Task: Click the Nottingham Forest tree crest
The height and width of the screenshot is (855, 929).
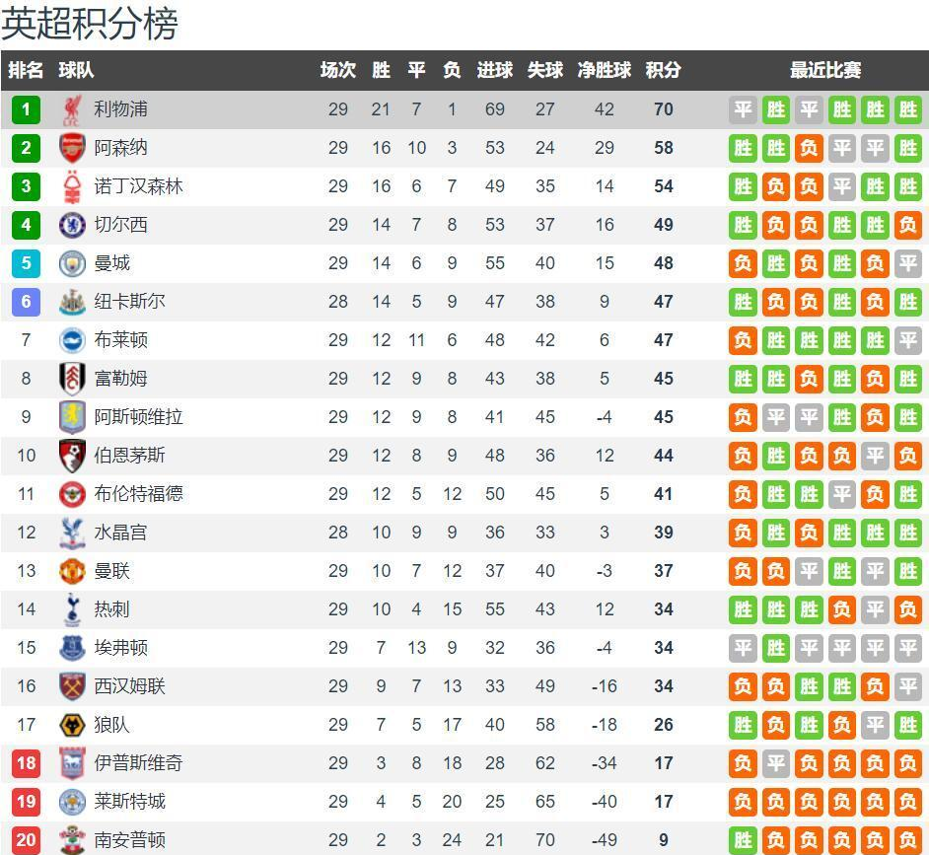Action: click(72, 186)
